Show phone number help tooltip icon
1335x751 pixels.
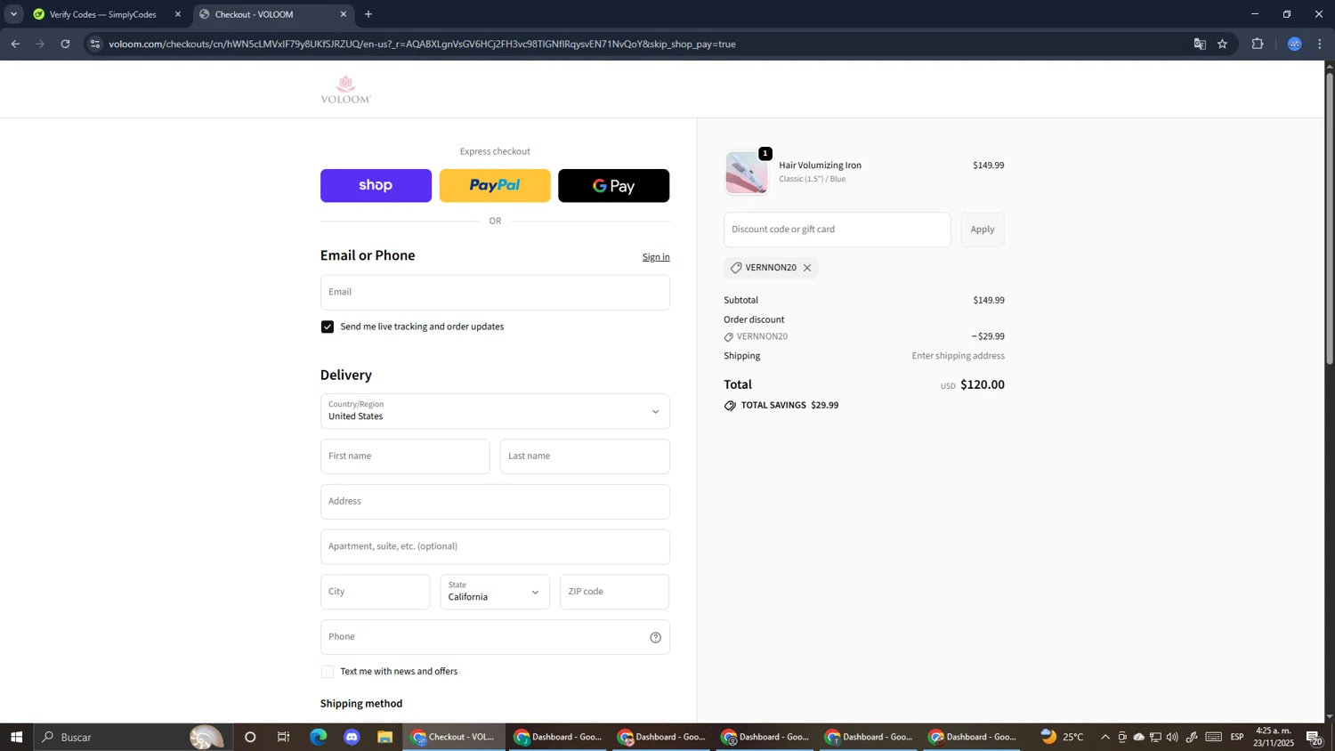(x=656, y=637)
